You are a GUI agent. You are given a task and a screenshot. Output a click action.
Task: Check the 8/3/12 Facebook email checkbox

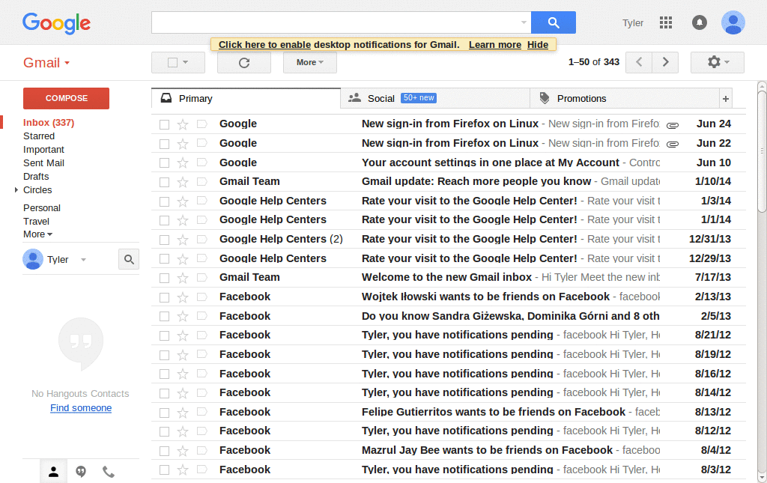(164, 470)
